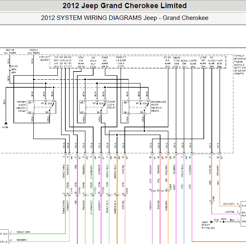
Task: Click the 'VIO/BRN' wire label
Action: [174, 170]
